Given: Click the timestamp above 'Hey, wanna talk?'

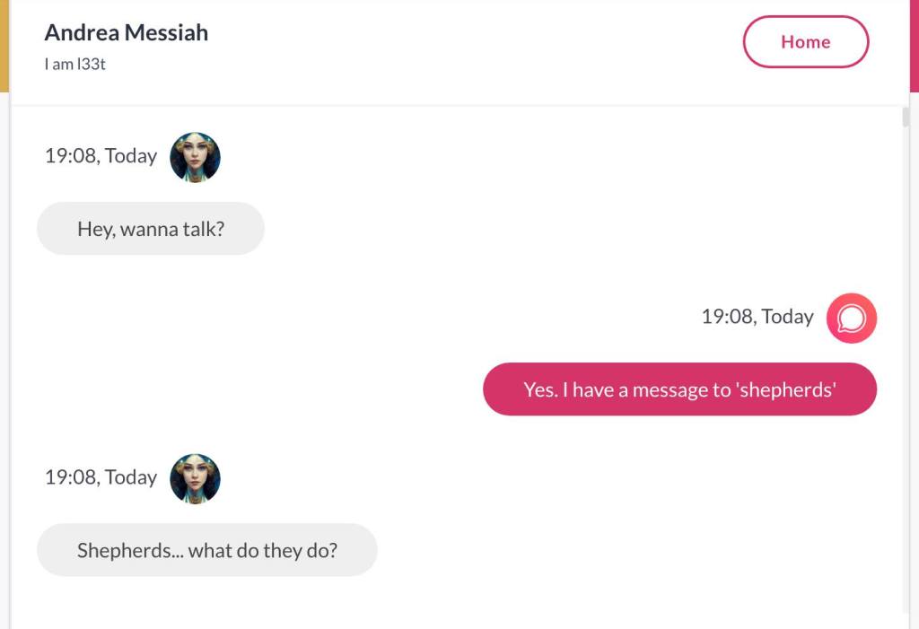Looking at the screenshot, I should pyautogui.click(x=101, y=156).
